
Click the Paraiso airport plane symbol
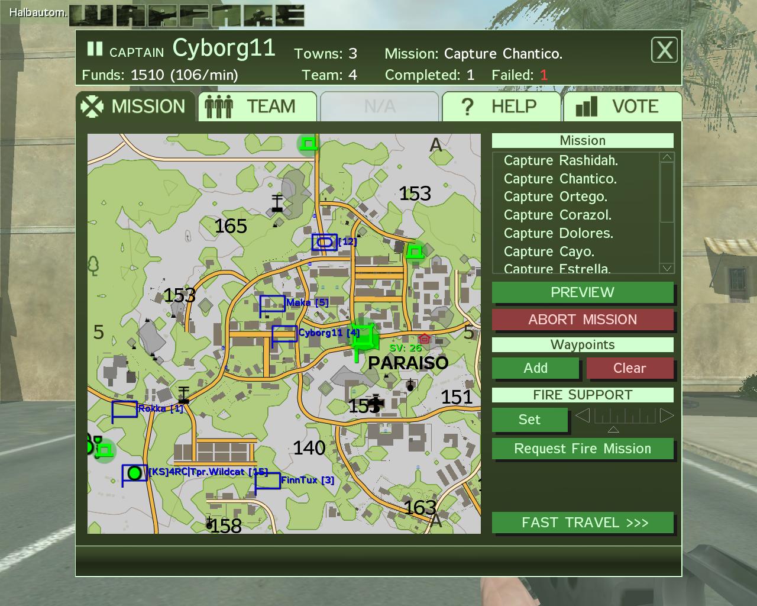pos(375,404)
